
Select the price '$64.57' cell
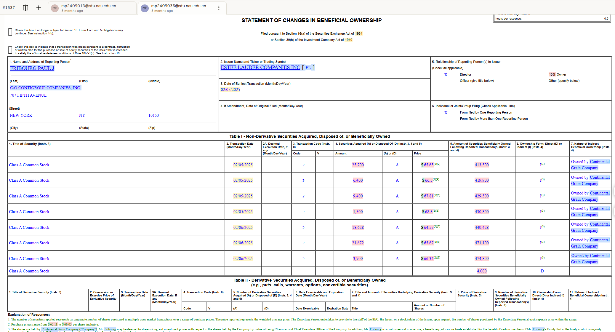tap(427, 227)
